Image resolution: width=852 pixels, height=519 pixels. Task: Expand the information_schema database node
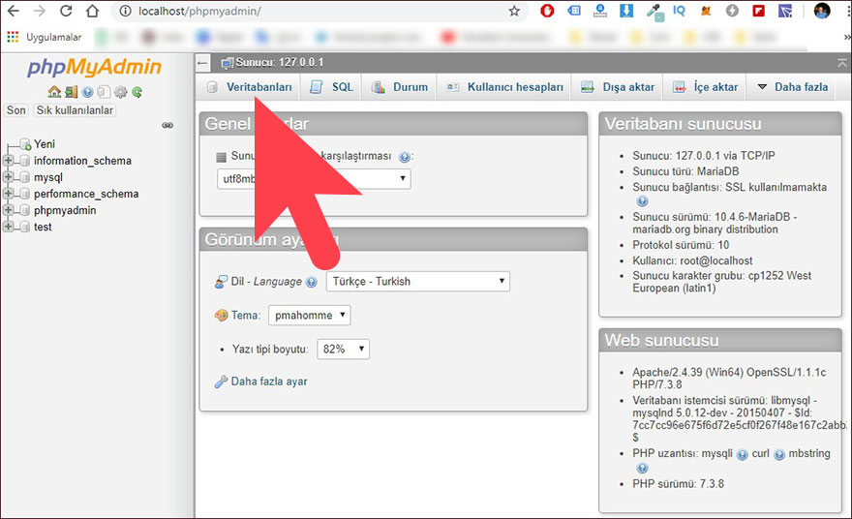tap(8, 161)
